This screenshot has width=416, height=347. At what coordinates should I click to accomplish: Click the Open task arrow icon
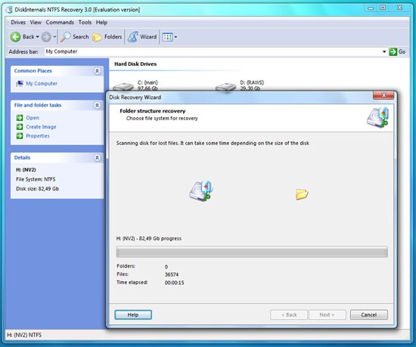pos(20,118)
